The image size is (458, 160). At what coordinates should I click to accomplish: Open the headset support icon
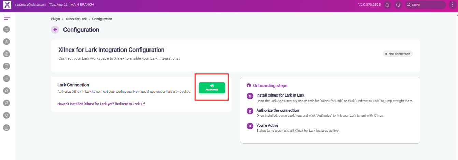pos(398,5)
